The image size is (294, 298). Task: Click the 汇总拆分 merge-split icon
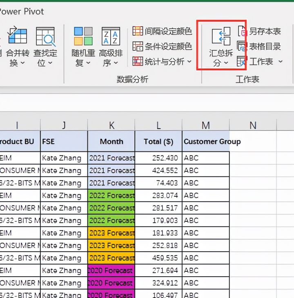coord(221,36)
